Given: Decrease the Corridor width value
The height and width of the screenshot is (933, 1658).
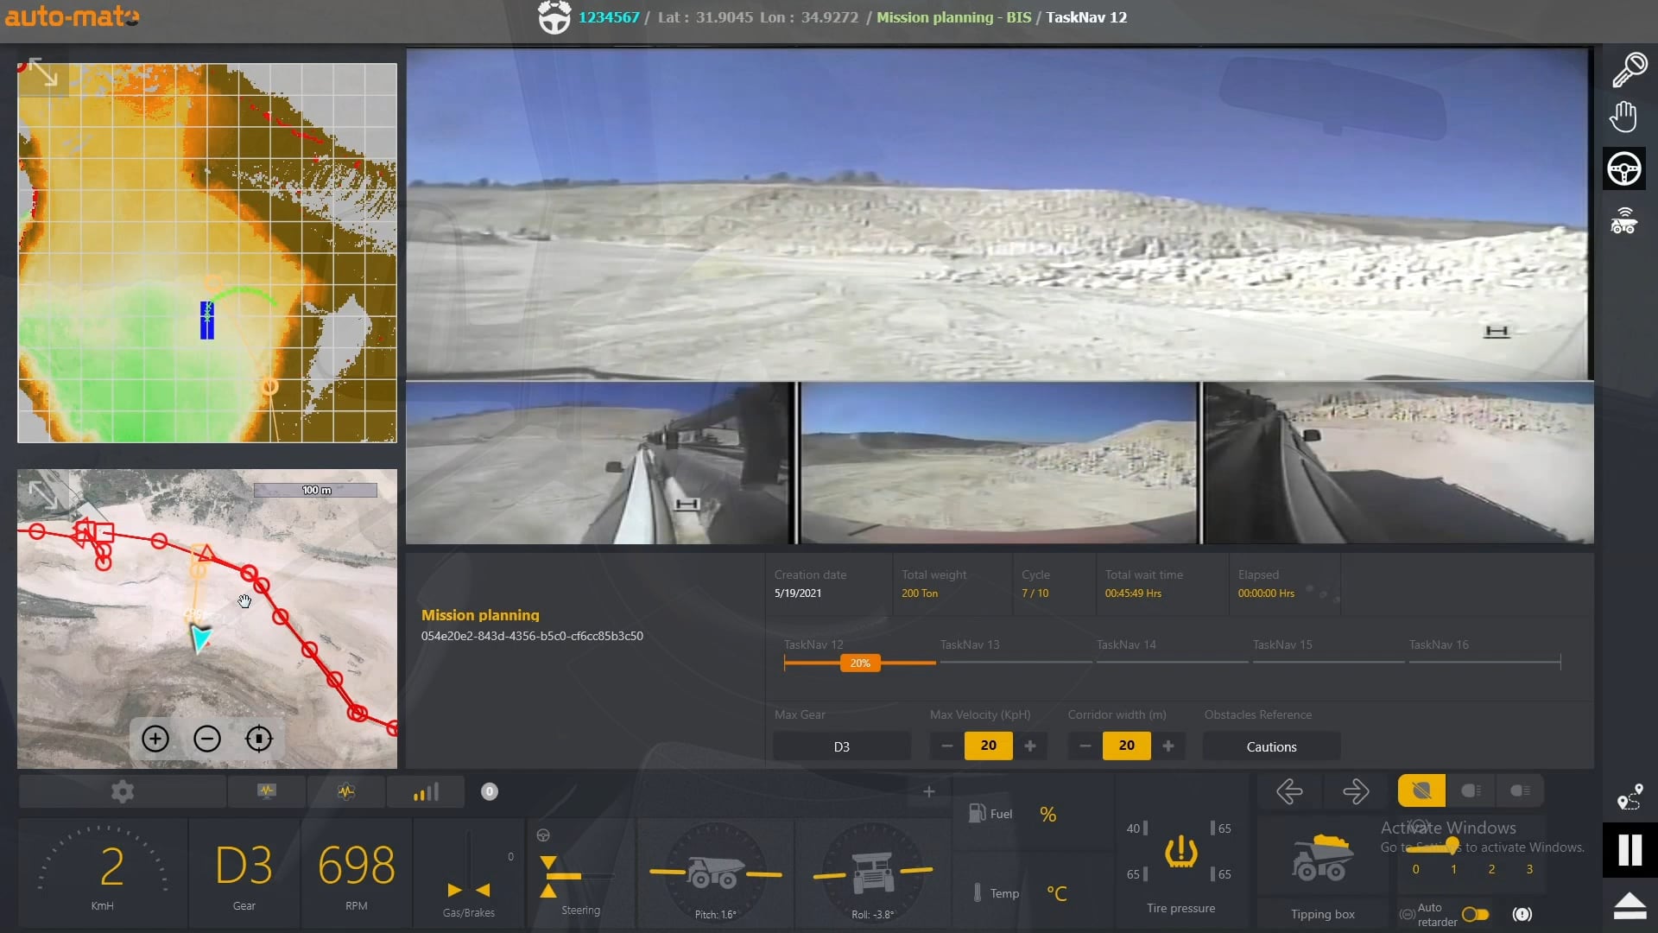Looking at the screenshot, I should click(x=1085, y=746).
